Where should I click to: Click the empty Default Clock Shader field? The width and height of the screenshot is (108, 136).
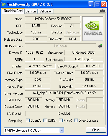(95, 106)
